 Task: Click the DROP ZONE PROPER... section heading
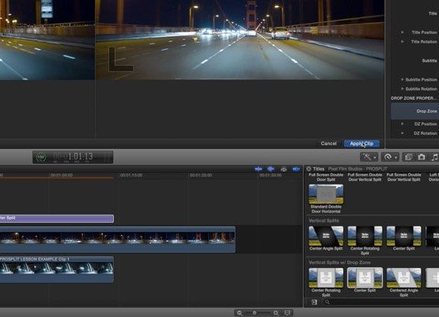[x=414, y=98]
